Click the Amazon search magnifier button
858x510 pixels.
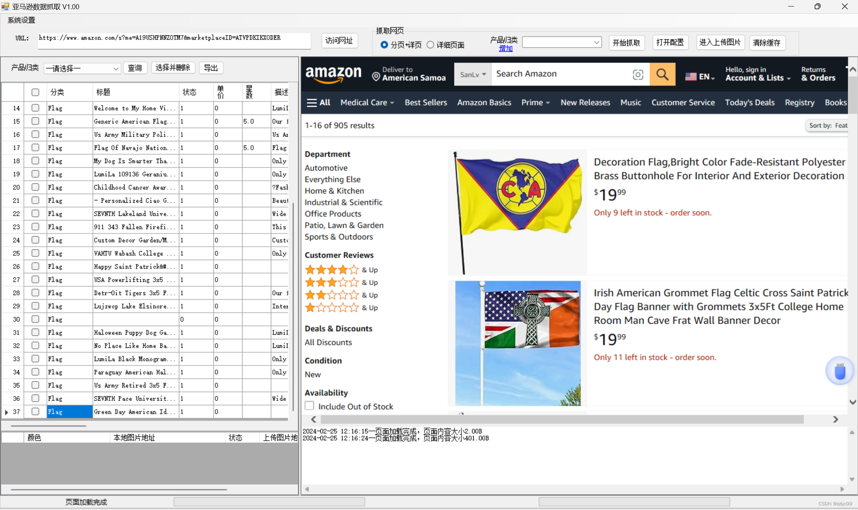(x=662, y=74)
